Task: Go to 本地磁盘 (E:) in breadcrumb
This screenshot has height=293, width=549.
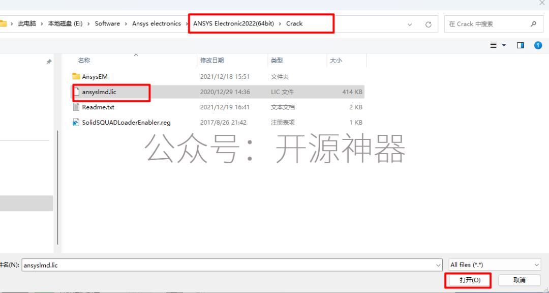Action: click(65, 24)
